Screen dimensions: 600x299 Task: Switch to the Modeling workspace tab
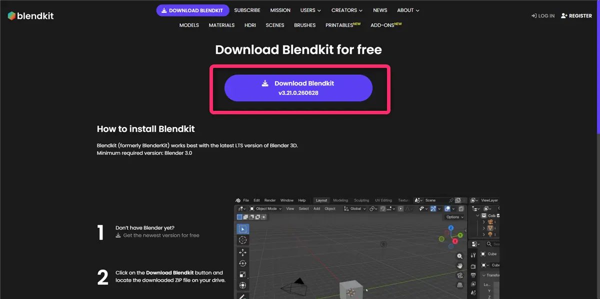(340, 200)
